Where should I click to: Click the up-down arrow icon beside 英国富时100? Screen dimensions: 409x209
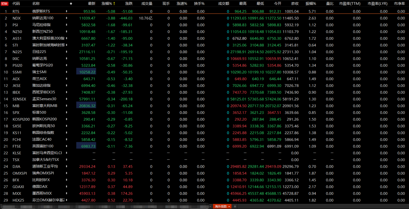pos(66,146)
